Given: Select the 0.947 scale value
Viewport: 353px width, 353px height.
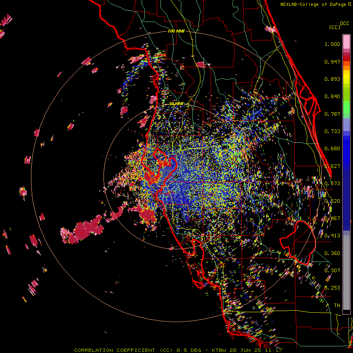Looking at the screenshot, I should click(332, 62).
